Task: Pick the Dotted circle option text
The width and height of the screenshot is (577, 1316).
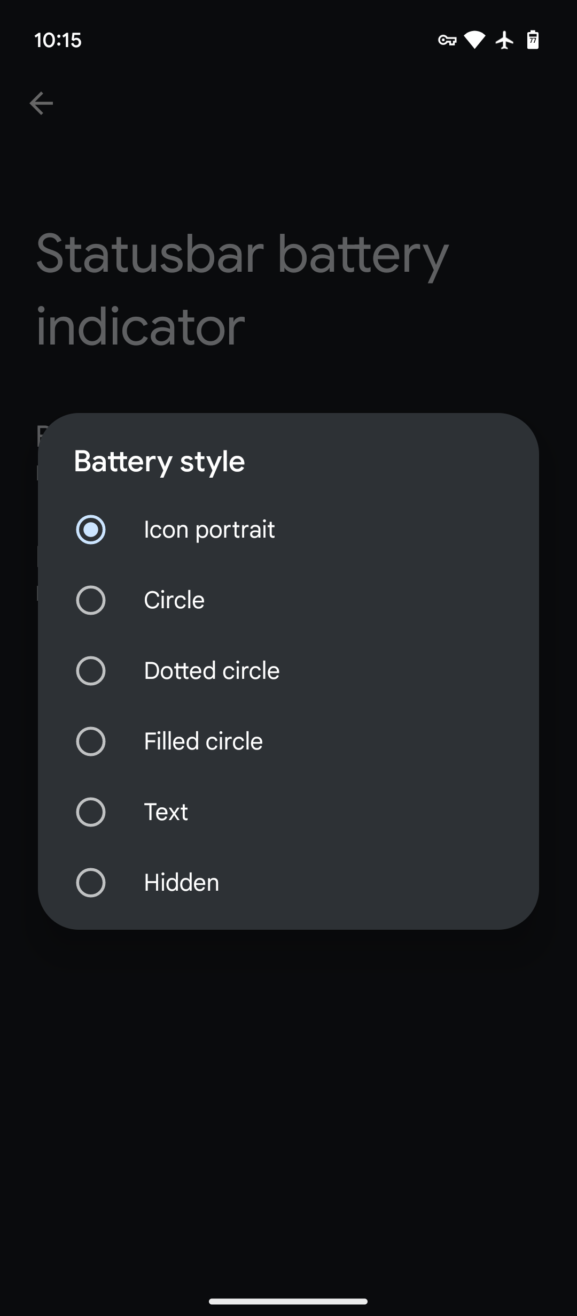Action: [212, 671]
